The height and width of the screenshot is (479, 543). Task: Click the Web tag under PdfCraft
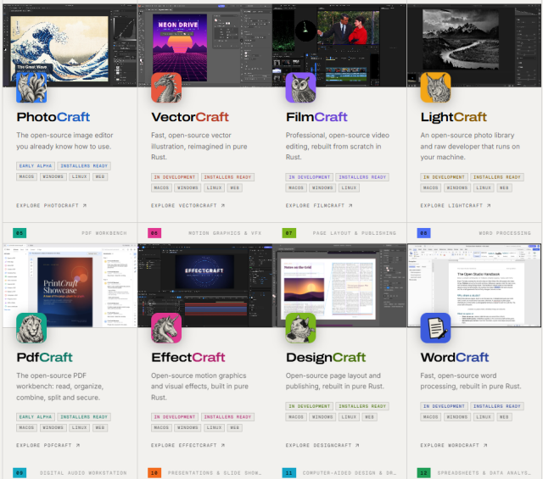100,428
